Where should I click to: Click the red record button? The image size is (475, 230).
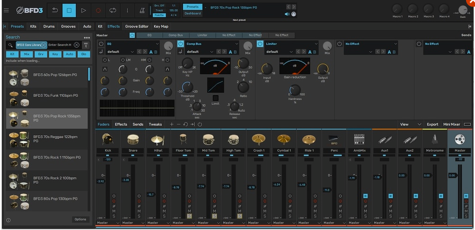pyautogui.click(x=98, y=10)
